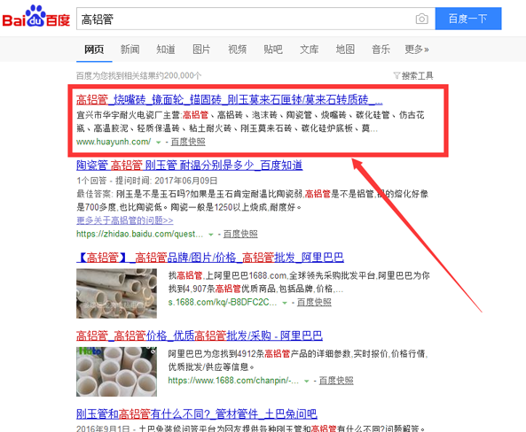
Task: Click the camera image search icon
Action: click(421, 19)
